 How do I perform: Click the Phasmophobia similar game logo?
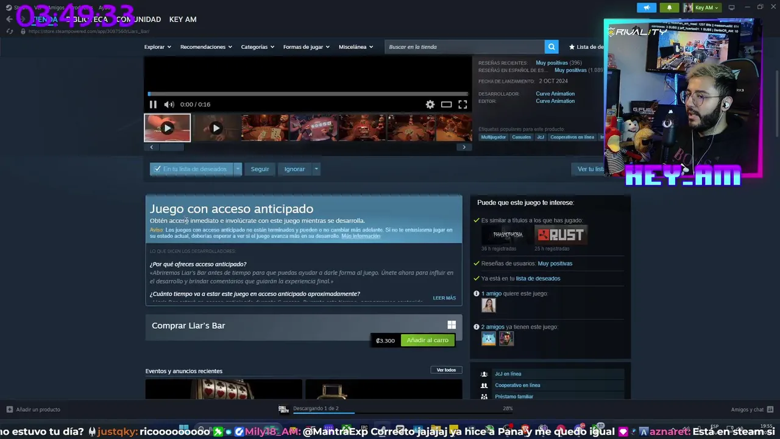(507, 235)
